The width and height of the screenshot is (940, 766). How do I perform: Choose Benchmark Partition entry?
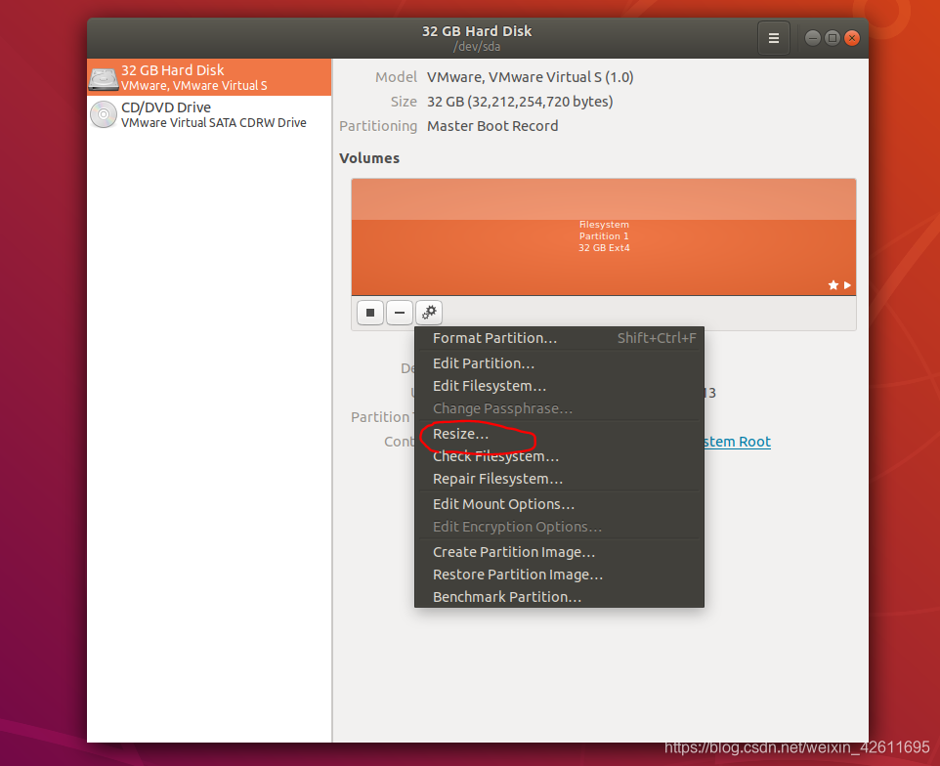[559, 597]
